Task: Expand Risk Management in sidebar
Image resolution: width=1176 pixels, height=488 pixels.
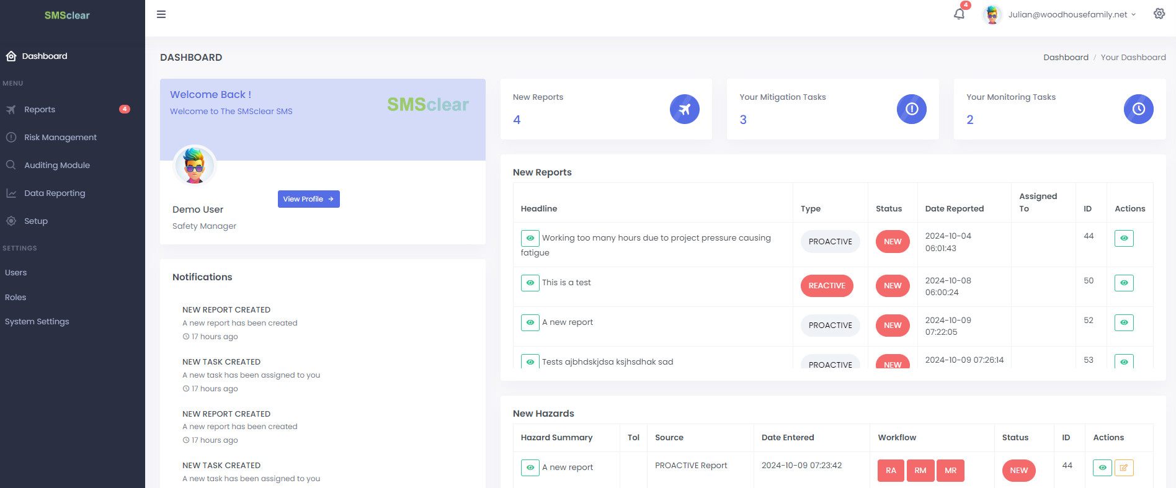Action: pos(60,137)
